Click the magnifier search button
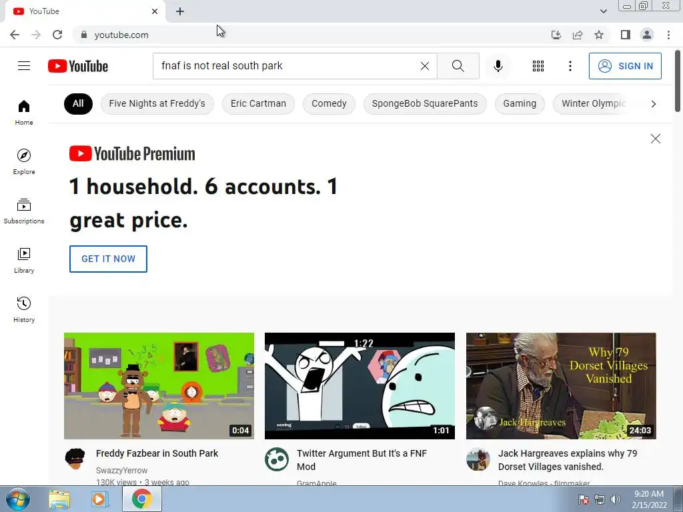Viewport: 683px width, 512px height. pyautogui.click(x=458, y=66)
